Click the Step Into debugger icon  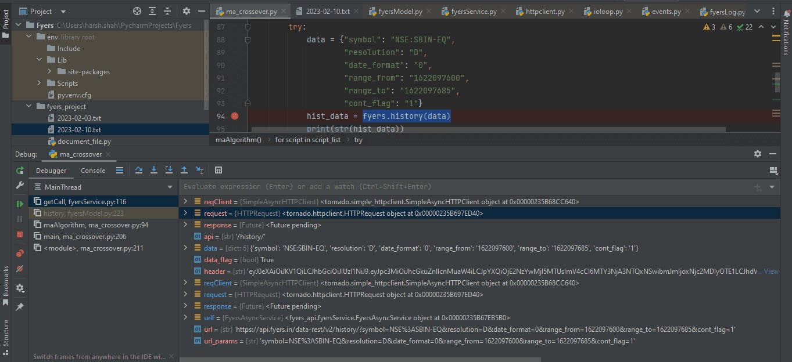[154, 170]
